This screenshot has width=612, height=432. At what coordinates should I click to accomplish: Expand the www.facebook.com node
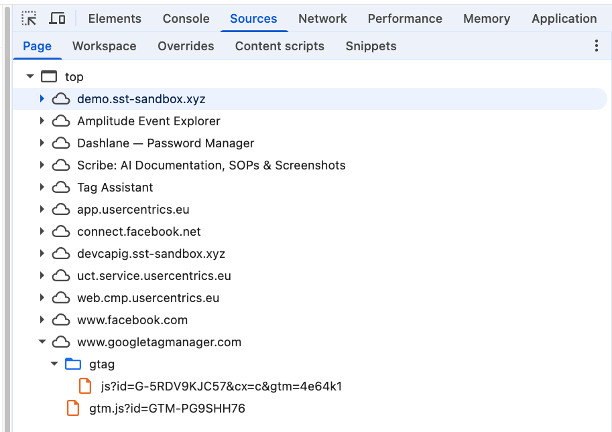(x=42, y=319)
